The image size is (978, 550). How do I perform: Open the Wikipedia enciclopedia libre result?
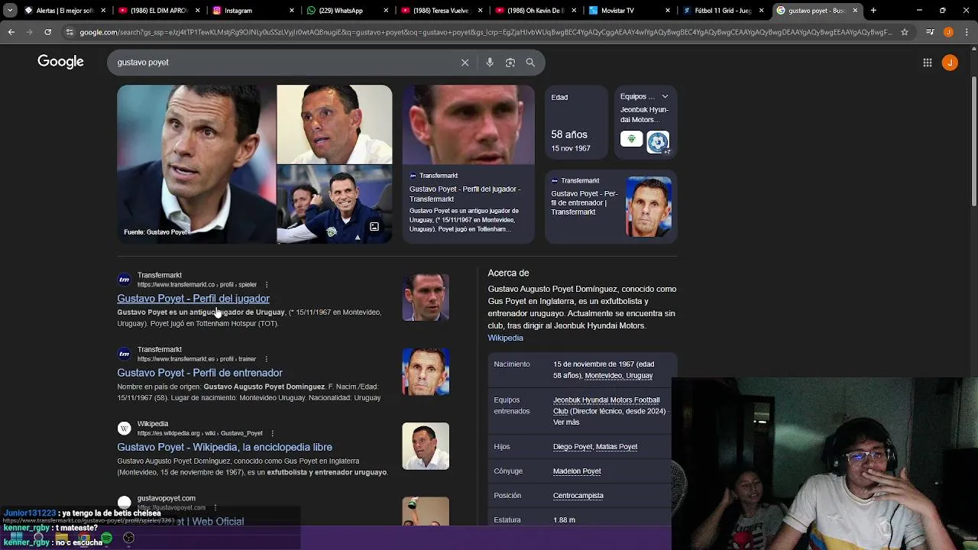225,447
